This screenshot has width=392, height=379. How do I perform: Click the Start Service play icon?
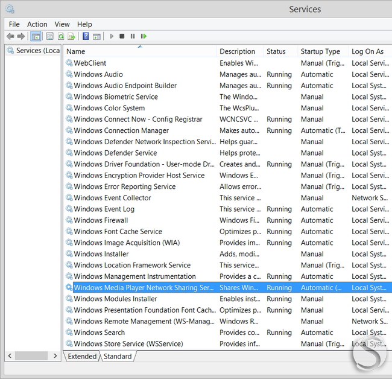(112, 36)
